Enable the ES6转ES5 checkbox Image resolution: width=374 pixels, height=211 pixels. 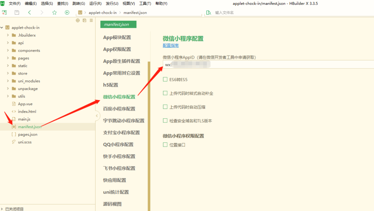tap(165, 79)
